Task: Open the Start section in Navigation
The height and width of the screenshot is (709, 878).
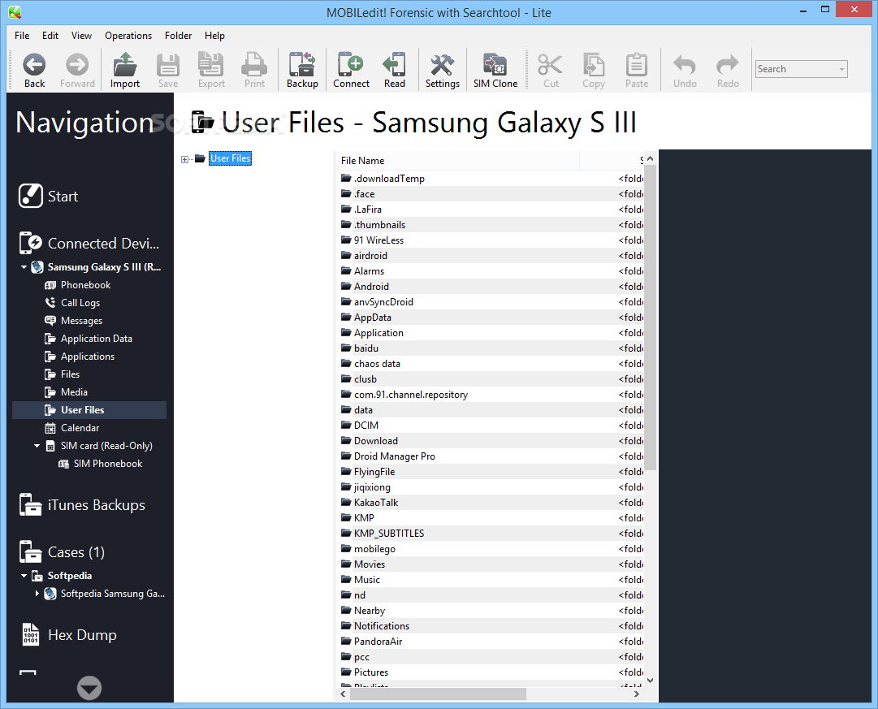Action: 48,196
